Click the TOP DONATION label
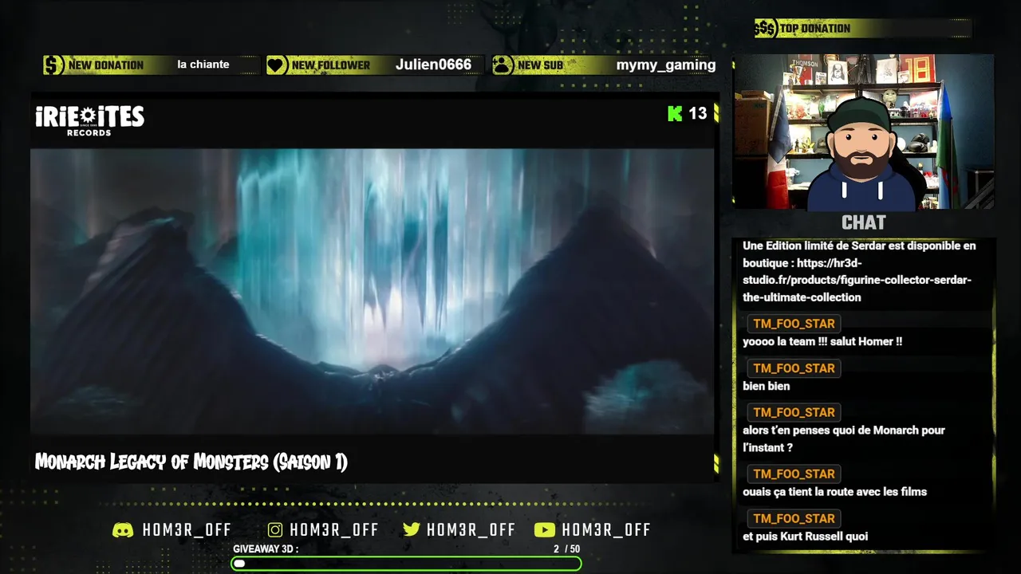 click(815, 29)
